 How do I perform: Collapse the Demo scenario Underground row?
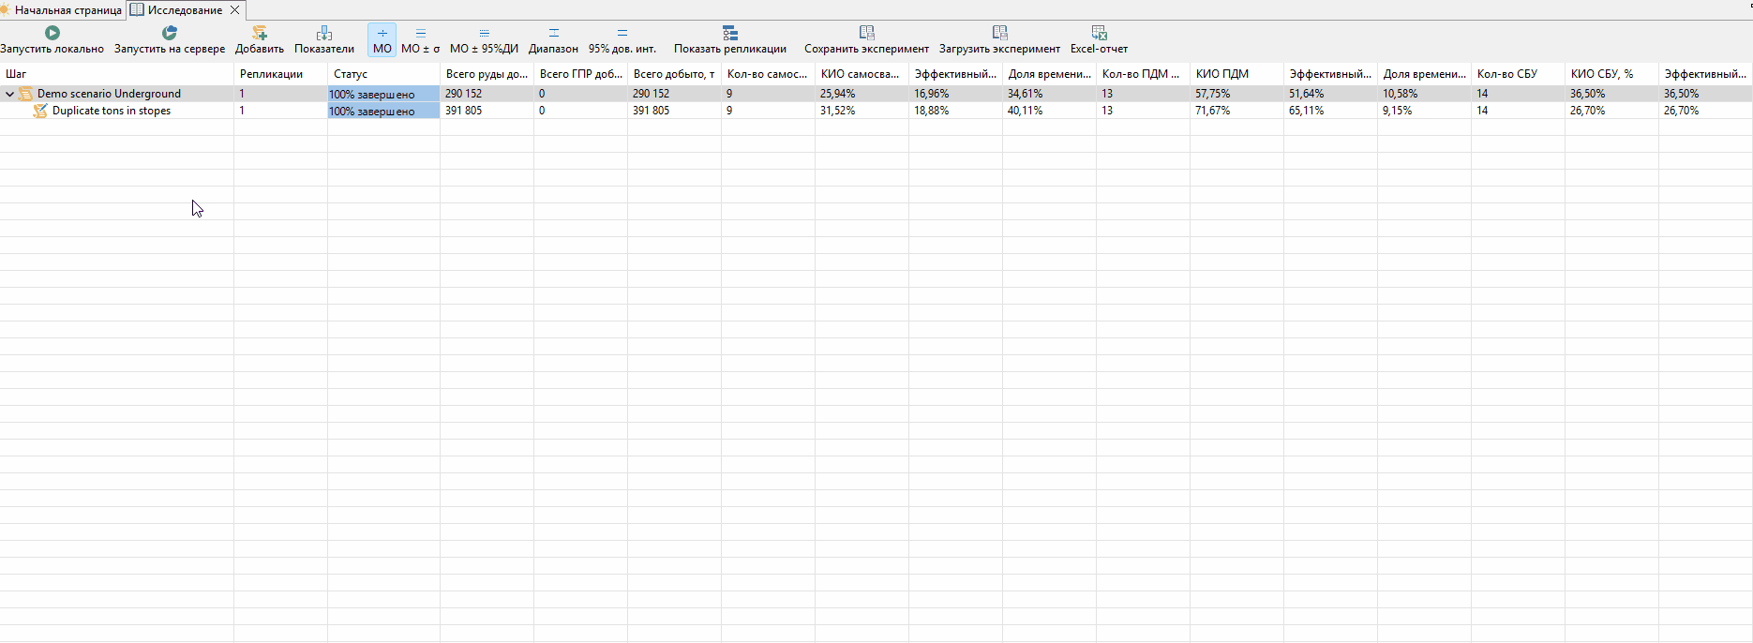(10, 94)
